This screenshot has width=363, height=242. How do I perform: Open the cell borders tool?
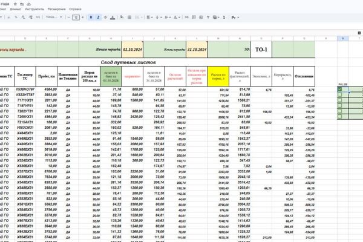pyautogui.click(x=129, y=18)
